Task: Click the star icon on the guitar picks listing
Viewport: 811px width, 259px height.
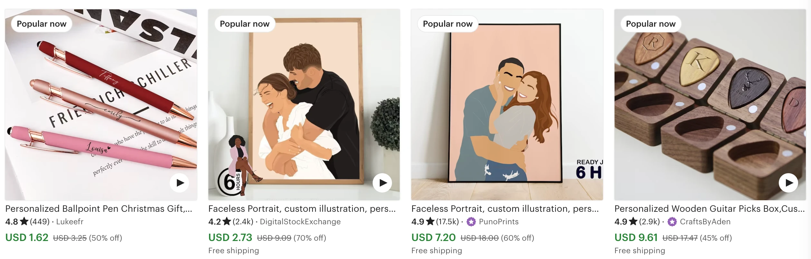Action: [633, 221]
